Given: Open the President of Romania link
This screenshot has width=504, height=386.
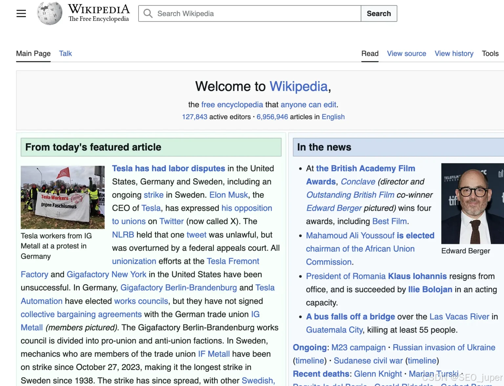Looking at the screenshot, I should (346, 276).
